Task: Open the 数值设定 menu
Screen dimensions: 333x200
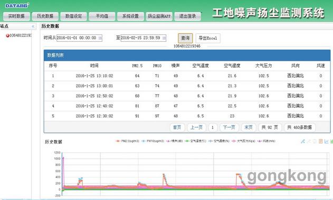Action: [73, 16]
